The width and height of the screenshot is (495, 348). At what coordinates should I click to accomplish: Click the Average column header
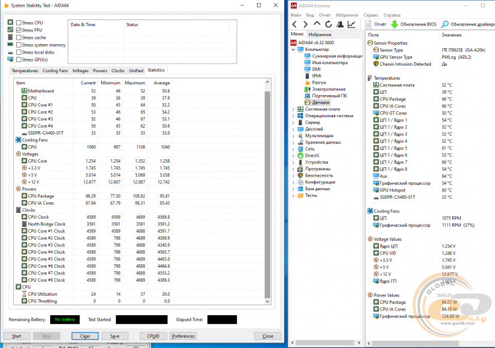[159, 83]
